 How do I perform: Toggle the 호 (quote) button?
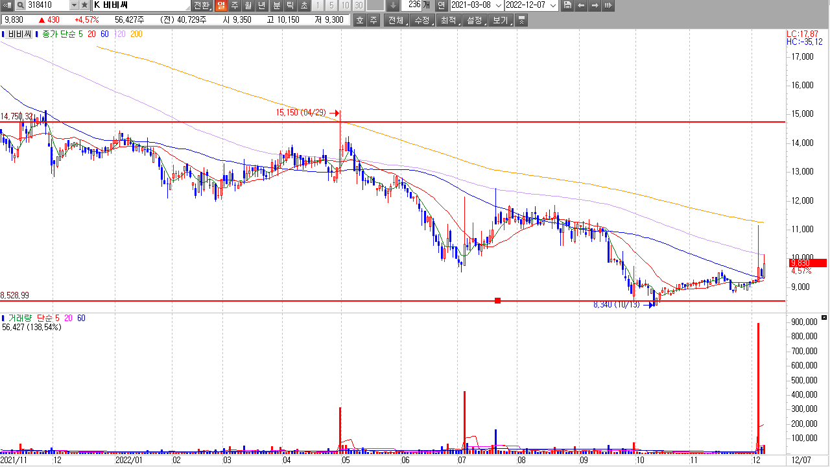point(360,20)
